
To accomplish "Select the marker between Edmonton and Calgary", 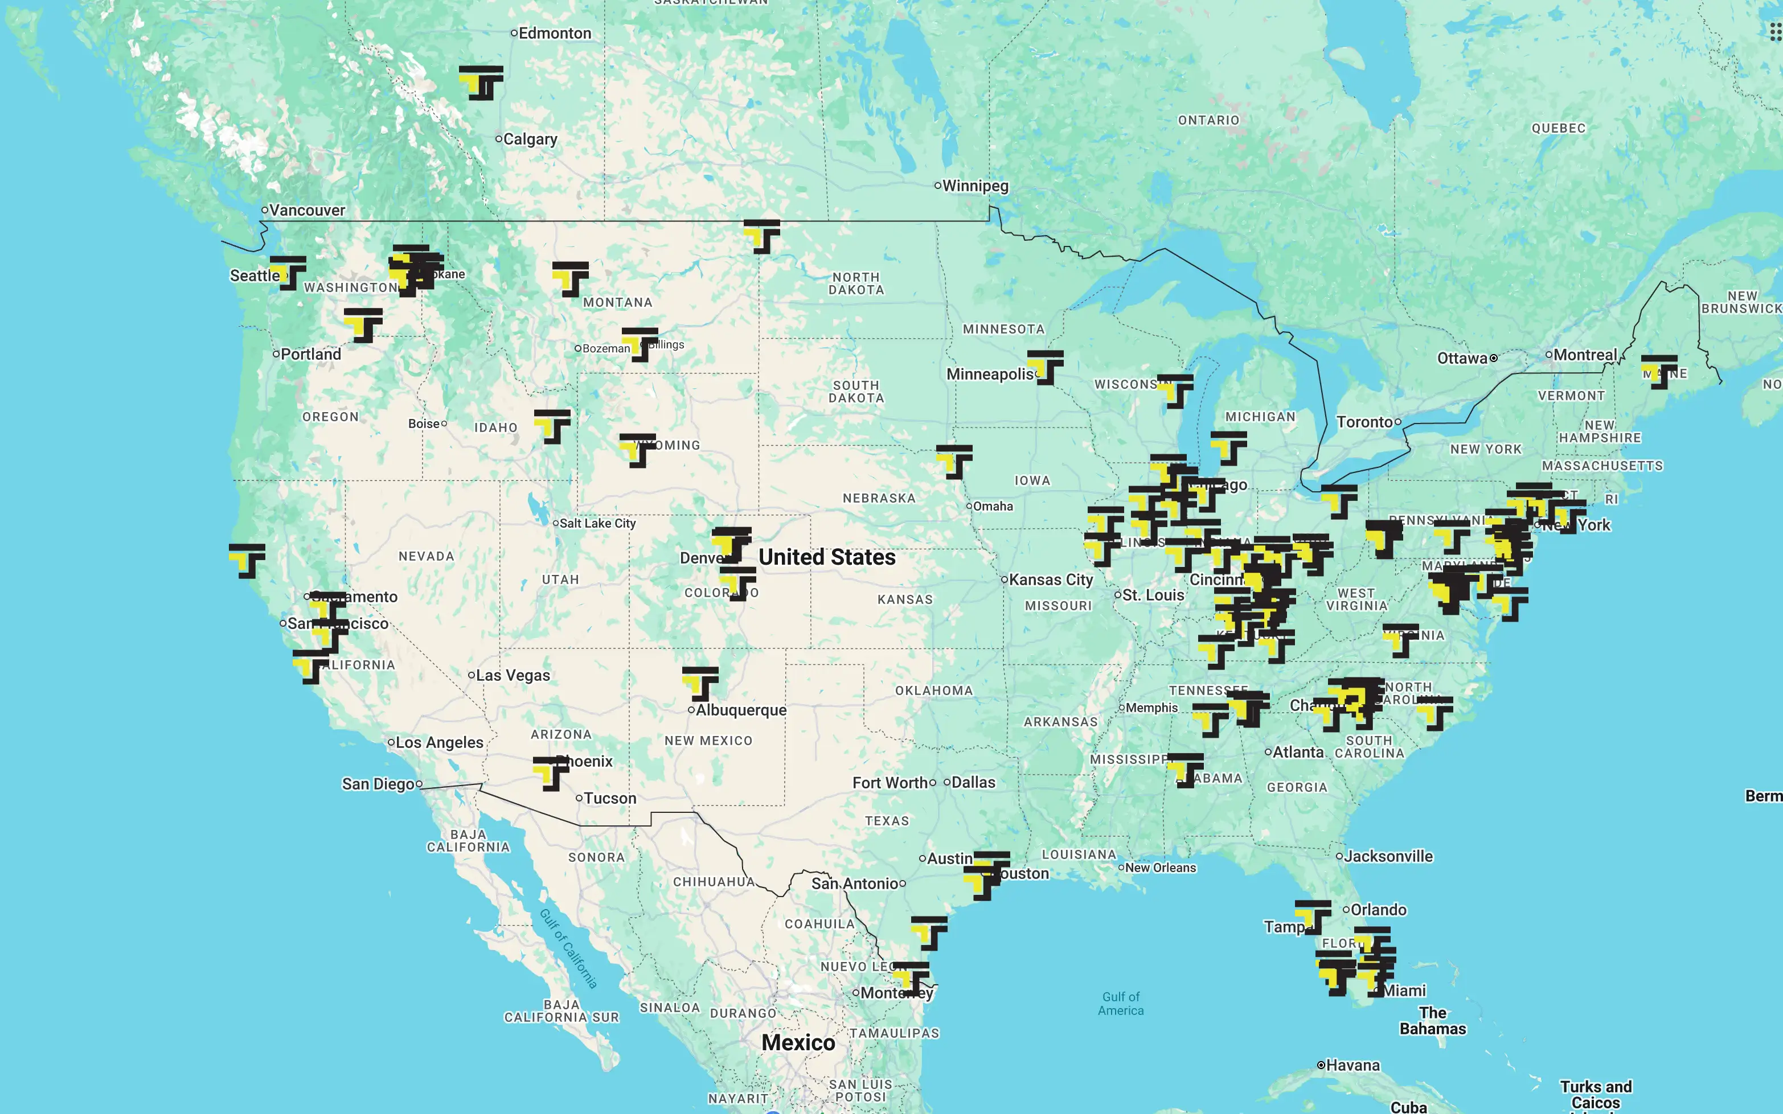I will tap(481, 83).
